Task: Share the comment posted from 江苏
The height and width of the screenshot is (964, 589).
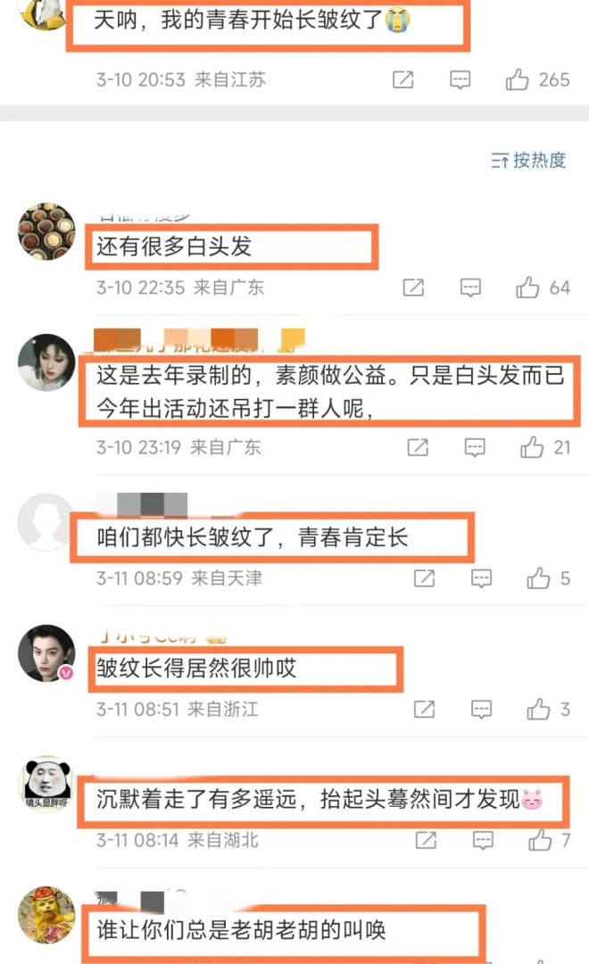Action: pyautogui.click(x=403, y=79)
